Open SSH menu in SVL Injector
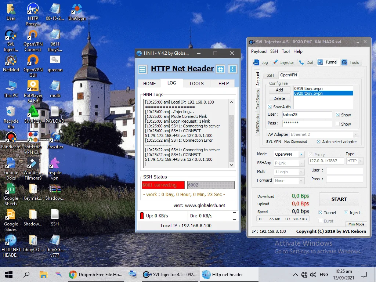Screen dimensions: 376x282 coord(274,51)
